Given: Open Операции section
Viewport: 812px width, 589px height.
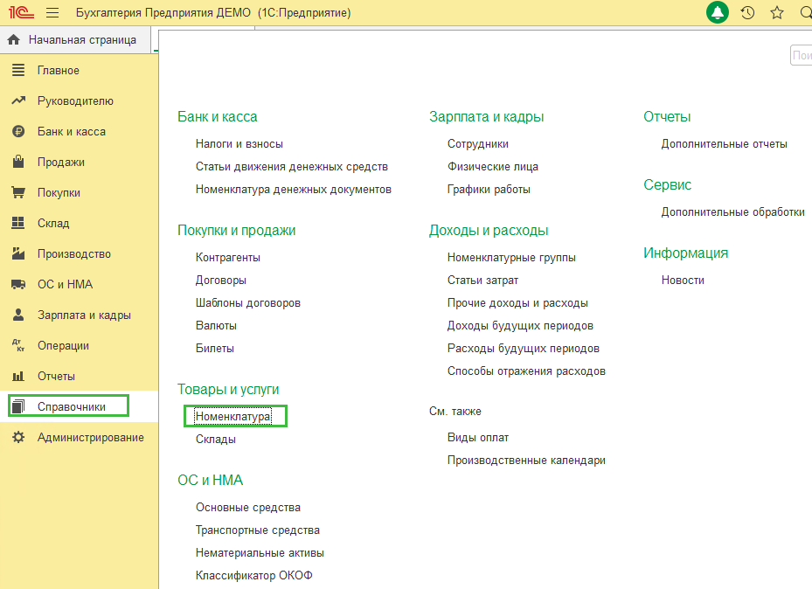Looking at the screenshot, I should [x=63, y=345].
